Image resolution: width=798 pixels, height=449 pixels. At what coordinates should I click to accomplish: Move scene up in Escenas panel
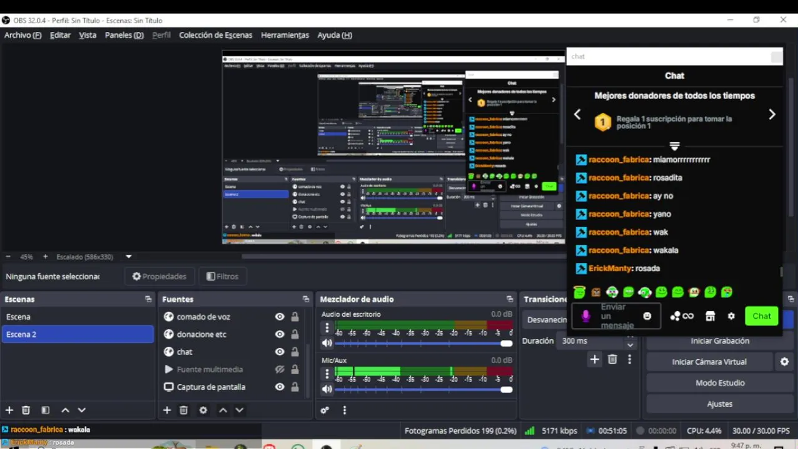click(x=65, y=410)
